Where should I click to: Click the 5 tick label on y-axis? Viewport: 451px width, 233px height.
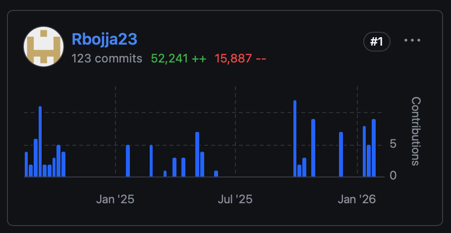393,144
